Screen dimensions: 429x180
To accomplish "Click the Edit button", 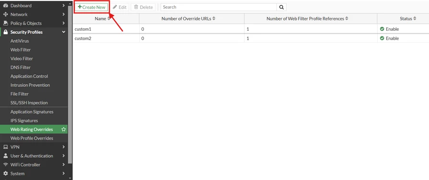I will click(119, 7).
